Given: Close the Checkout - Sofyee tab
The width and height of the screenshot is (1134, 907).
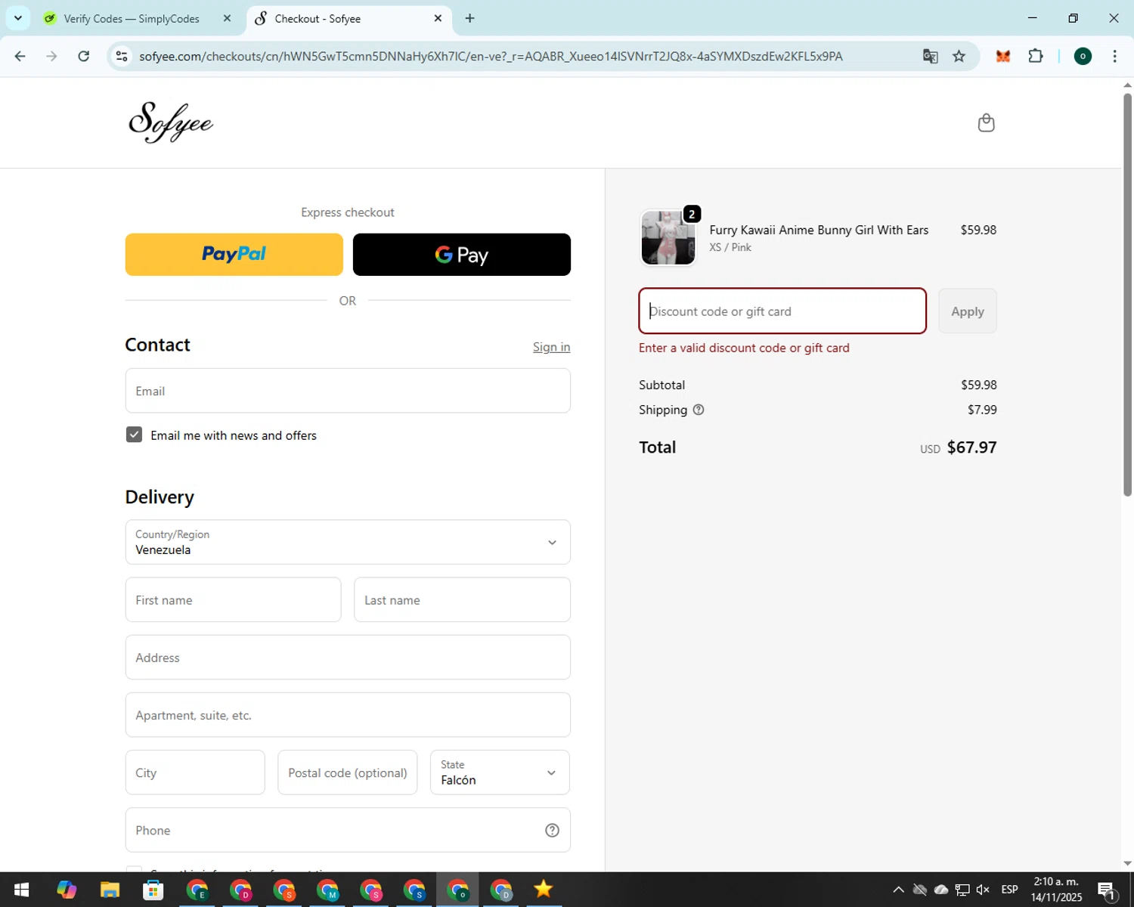Looking at the screenshot, I should (438, 18).
